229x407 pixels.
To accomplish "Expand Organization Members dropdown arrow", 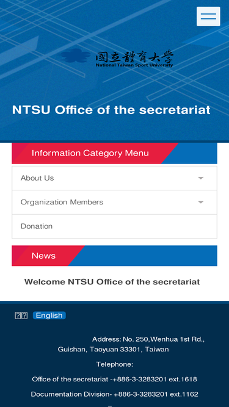I will click(201, 202).
